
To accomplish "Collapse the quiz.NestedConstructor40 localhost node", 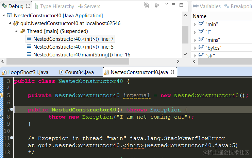I will 10,23.
